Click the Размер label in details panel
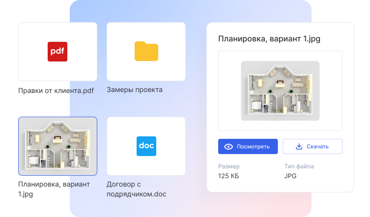 click(228, 166)
